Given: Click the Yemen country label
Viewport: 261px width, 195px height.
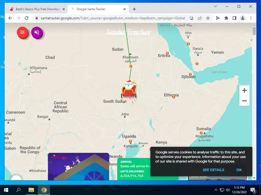Looking at the screenshot, I should [217, 52].
